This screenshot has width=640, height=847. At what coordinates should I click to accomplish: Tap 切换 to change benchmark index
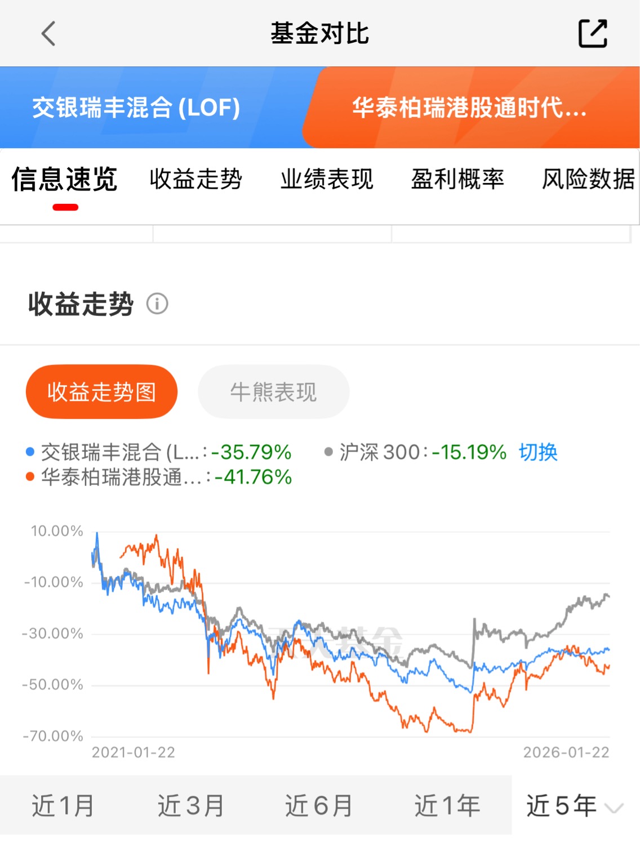538,452
